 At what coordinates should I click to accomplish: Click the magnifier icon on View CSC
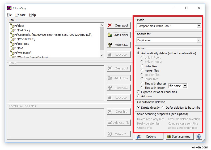point(110,134)
